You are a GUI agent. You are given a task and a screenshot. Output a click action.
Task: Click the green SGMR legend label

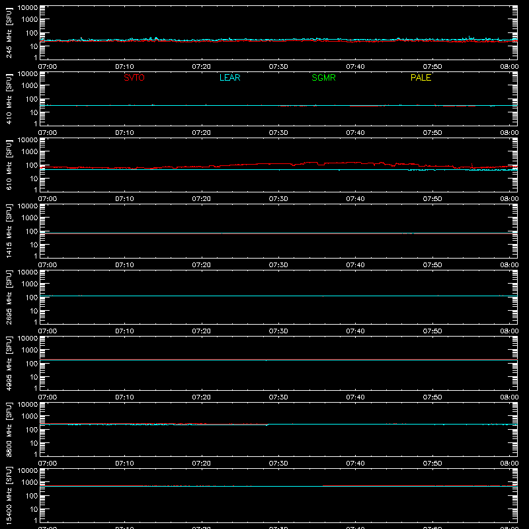pyautogui.click(x=323, y=77)
